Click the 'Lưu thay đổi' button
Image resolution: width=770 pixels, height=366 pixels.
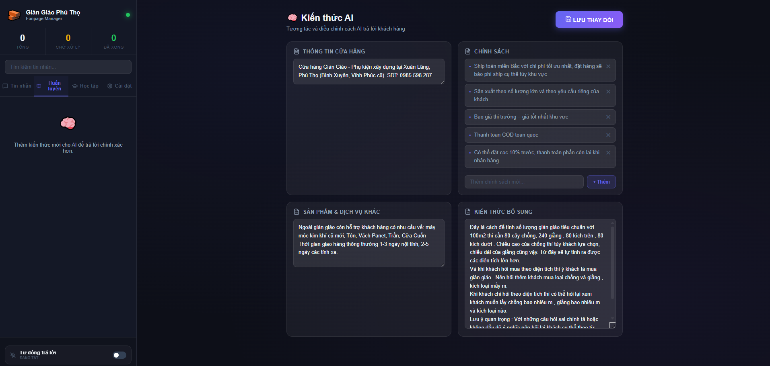point(589,20)
